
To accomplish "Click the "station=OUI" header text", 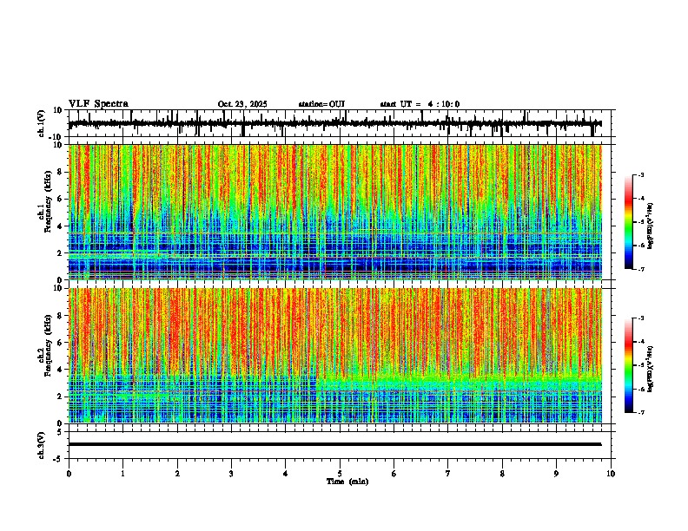I will click(321, 104).
